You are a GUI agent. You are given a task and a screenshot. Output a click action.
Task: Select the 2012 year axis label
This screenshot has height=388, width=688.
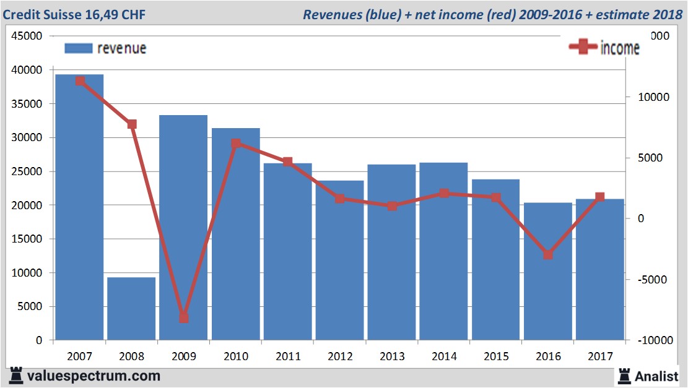(x=339, y=356)
